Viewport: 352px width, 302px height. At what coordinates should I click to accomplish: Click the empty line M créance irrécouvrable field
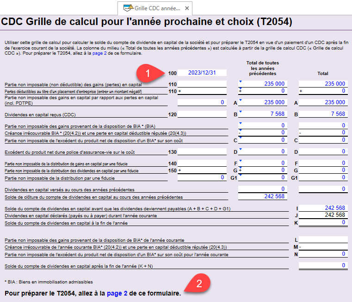[x=323, y=247]
